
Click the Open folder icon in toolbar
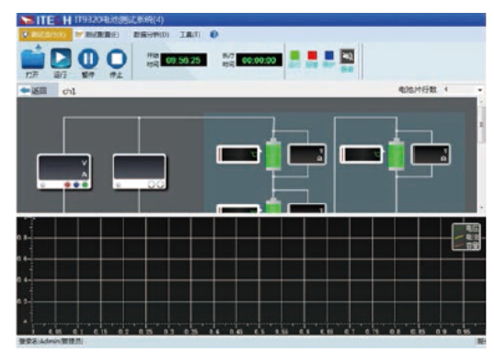32,58
